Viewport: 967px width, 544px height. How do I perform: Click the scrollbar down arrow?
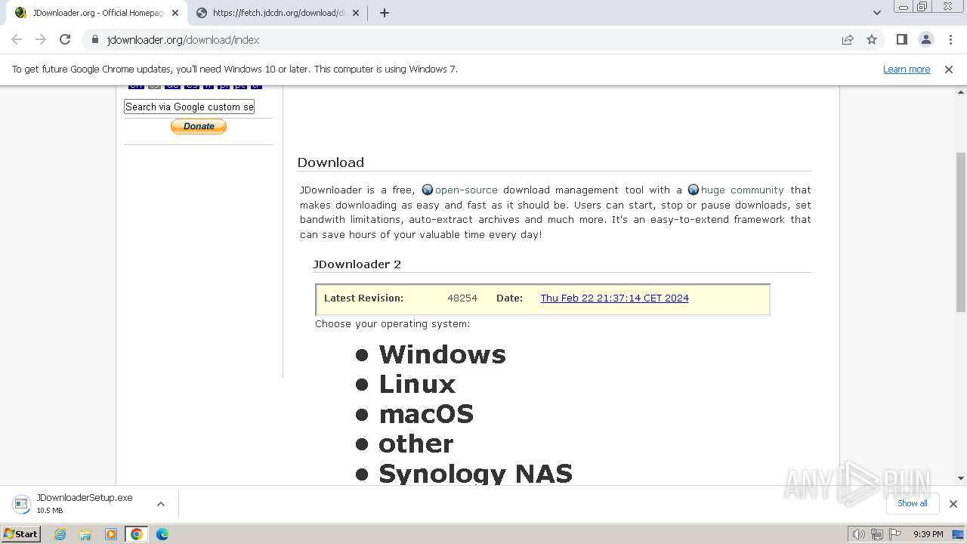[961, 478]
